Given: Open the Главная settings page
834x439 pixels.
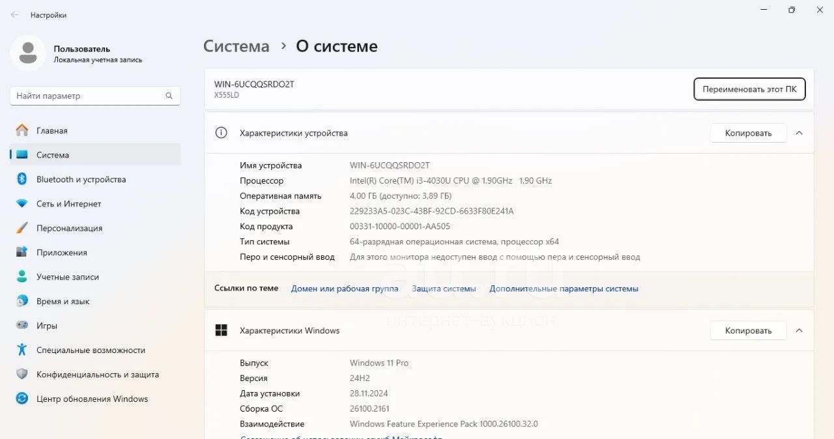Looking at the screenshot, I should (x=95, y=130).
